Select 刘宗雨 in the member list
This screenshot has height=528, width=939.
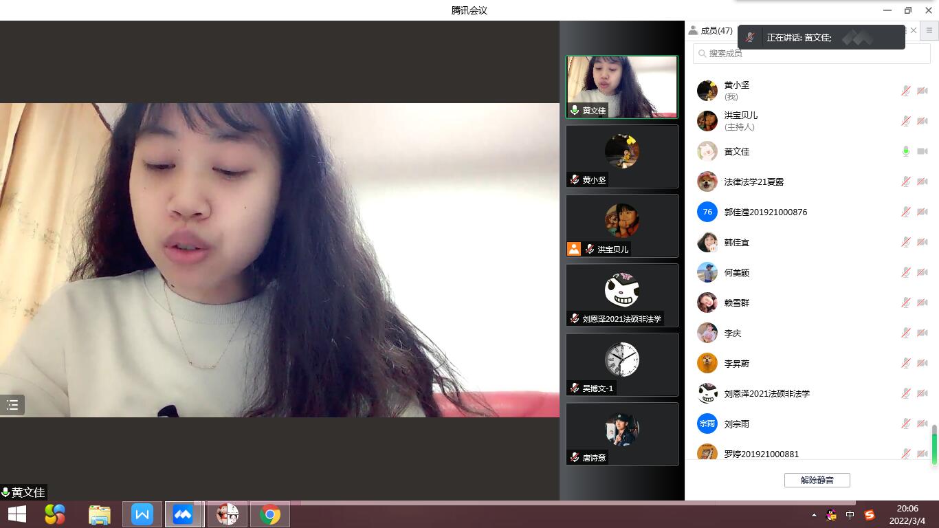(736, 424)
